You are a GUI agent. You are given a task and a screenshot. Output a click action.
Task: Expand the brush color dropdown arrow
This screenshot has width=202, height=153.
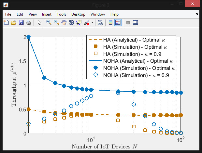click(x=92, y=23)
